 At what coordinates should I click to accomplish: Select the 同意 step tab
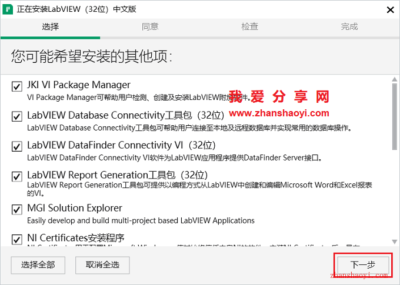click(150, 26)
